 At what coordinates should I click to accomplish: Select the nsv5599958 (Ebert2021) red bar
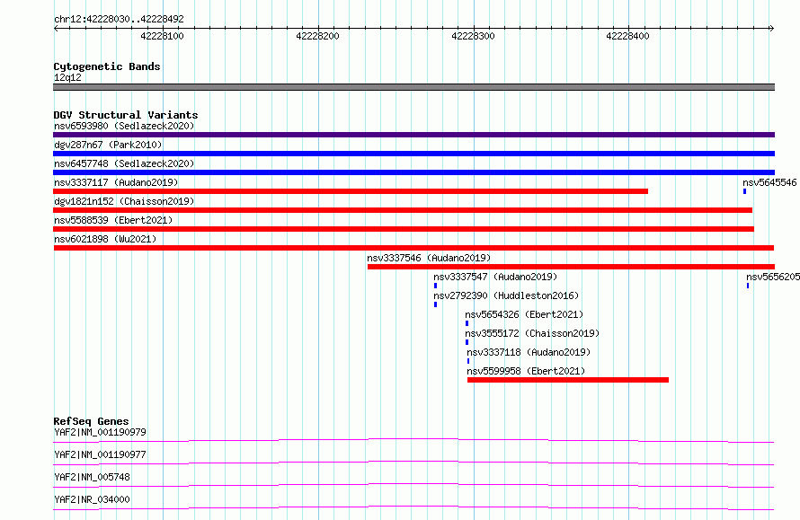(x=568, y=380)
